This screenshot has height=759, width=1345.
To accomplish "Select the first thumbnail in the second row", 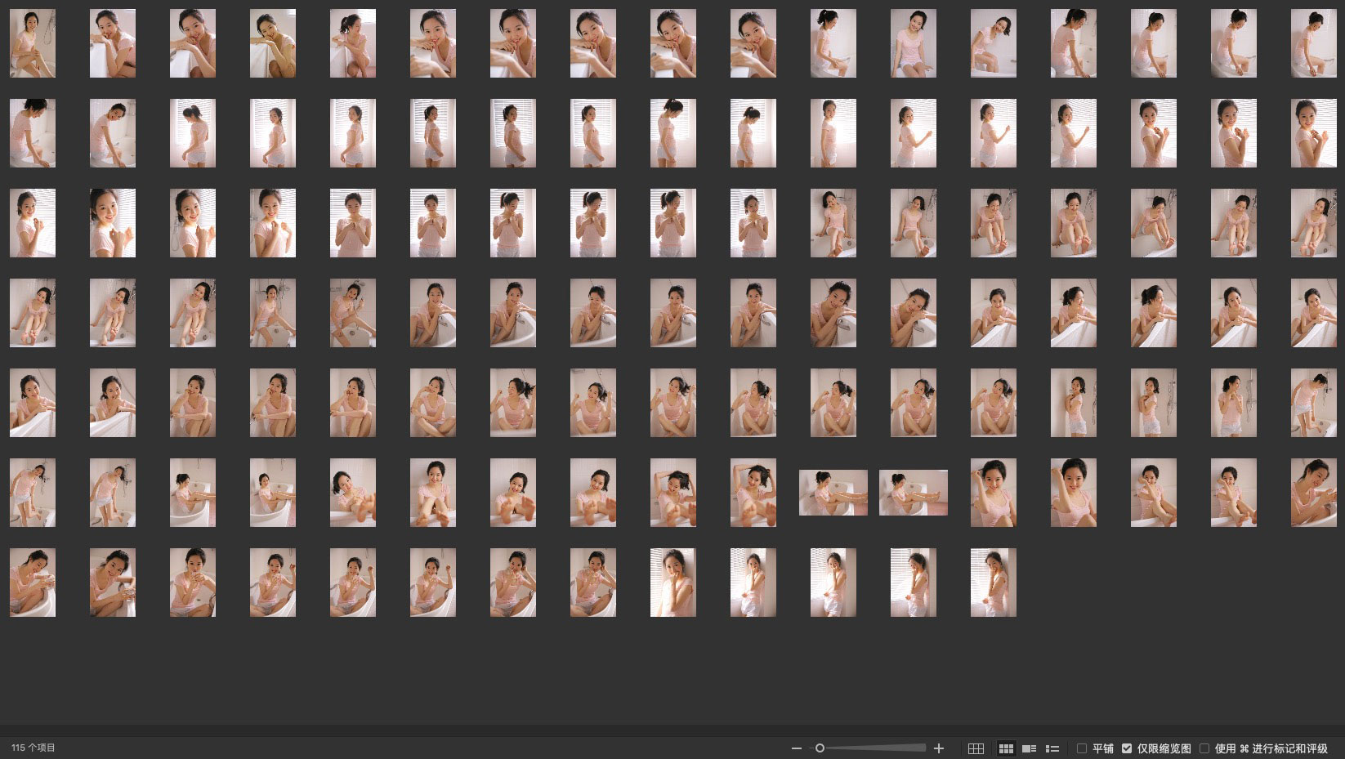I will point(33,133).
